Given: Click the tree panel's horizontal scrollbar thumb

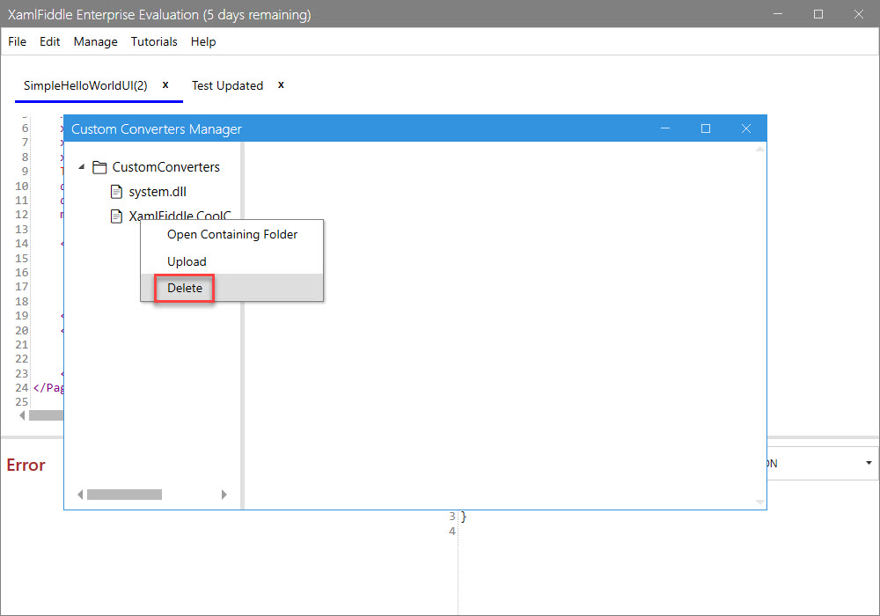Looking at the screenshot, I should (x=124, y=495).
